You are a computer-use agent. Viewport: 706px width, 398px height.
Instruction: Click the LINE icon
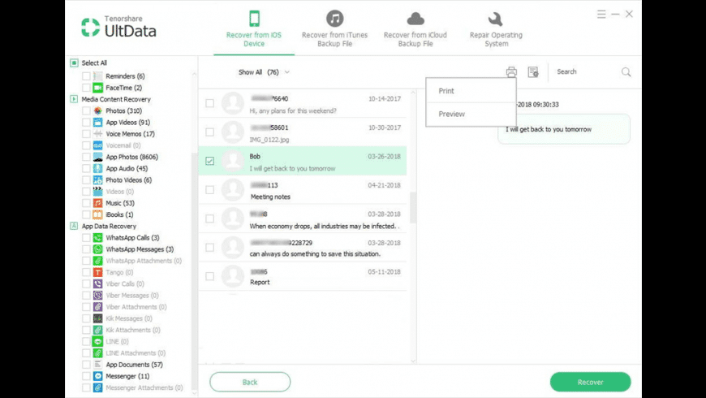pos(97,342)
